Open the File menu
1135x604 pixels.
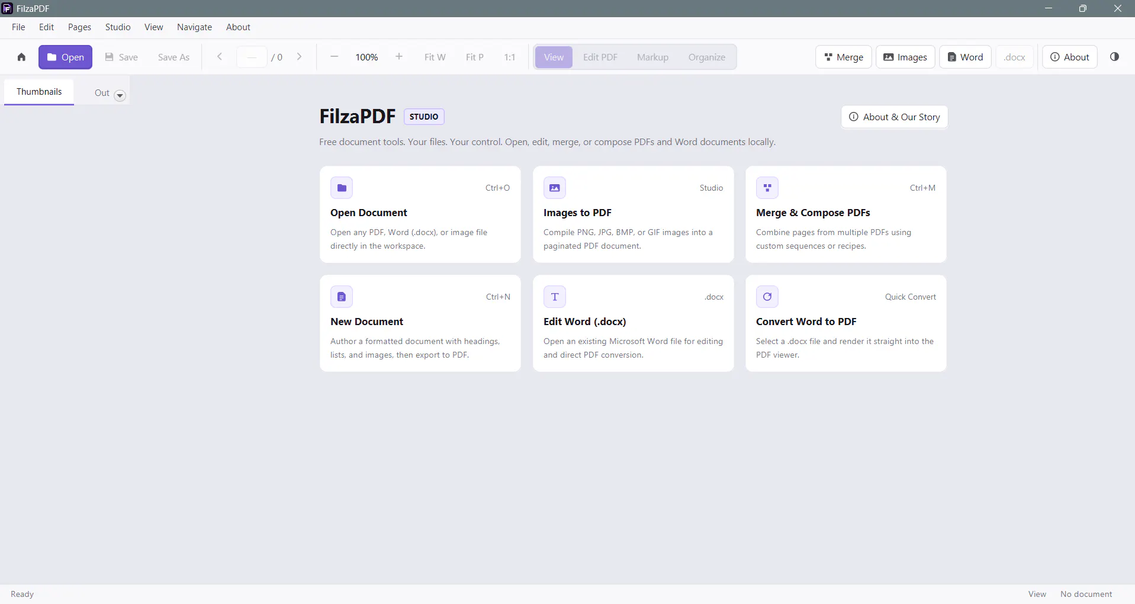[18, 27]
